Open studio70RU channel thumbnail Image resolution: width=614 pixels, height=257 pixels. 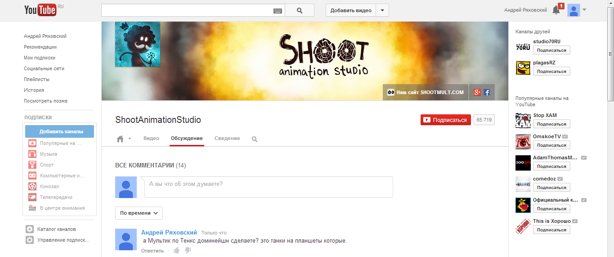523,46
